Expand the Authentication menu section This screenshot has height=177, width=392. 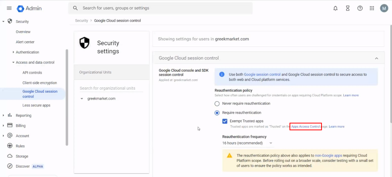[x=13, y=52]
